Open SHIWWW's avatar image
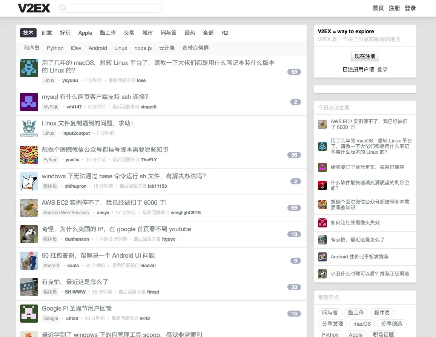The image size is (436, 337). 29,287
